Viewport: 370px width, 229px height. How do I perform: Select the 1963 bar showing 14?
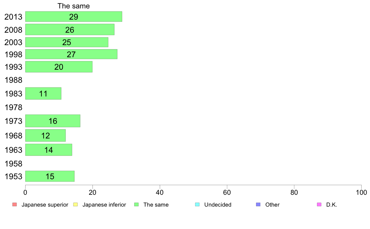[49, 150]
